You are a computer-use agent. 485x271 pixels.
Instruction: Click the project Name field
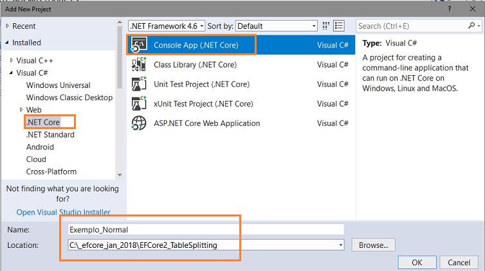[206, 230]
